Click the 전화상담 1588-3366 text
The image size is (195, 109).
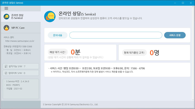(18, 46)
